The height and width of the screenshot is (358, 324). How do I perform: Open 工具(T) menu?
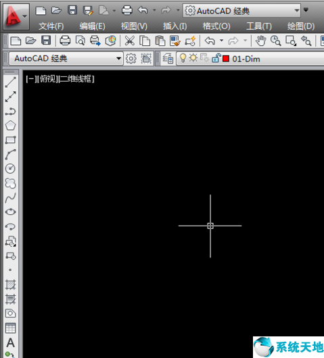259,26
